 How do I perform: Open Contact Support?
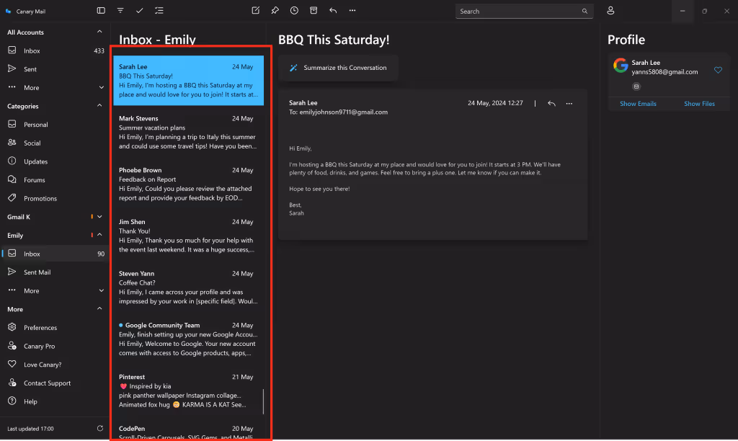pos(54,383)
